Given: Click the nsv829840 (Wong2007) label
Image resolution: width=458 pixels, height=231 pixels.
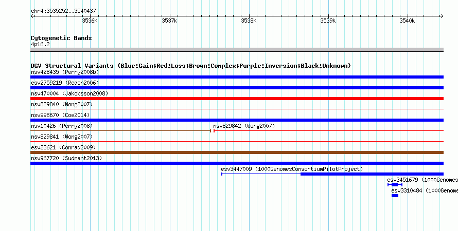Looking at the screenshot, I should pyautogui.click(x=62, y=104).
